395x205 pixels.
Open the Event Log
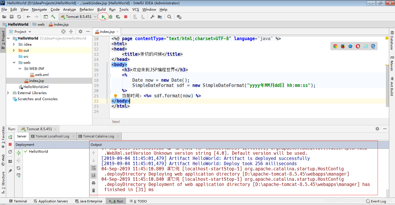point(376,201)
